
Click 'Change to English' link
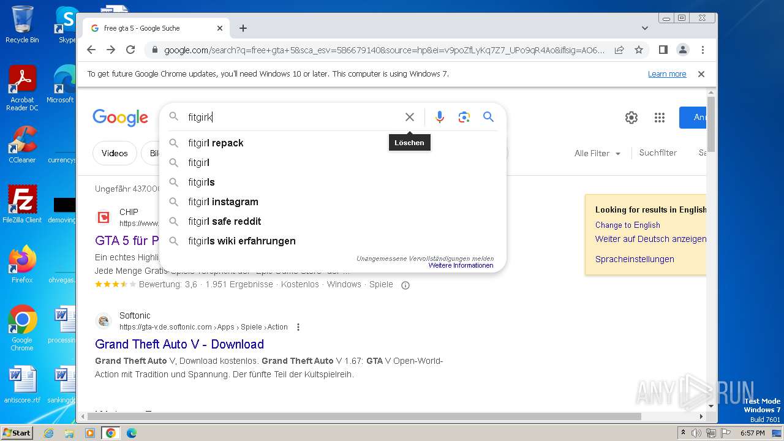pos(628,225)
